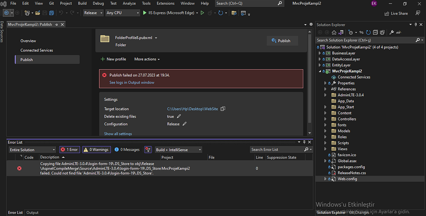The width and height of the screenshot is (426, 216).
Task: Open the Debug menu
Action: point(98,3)
